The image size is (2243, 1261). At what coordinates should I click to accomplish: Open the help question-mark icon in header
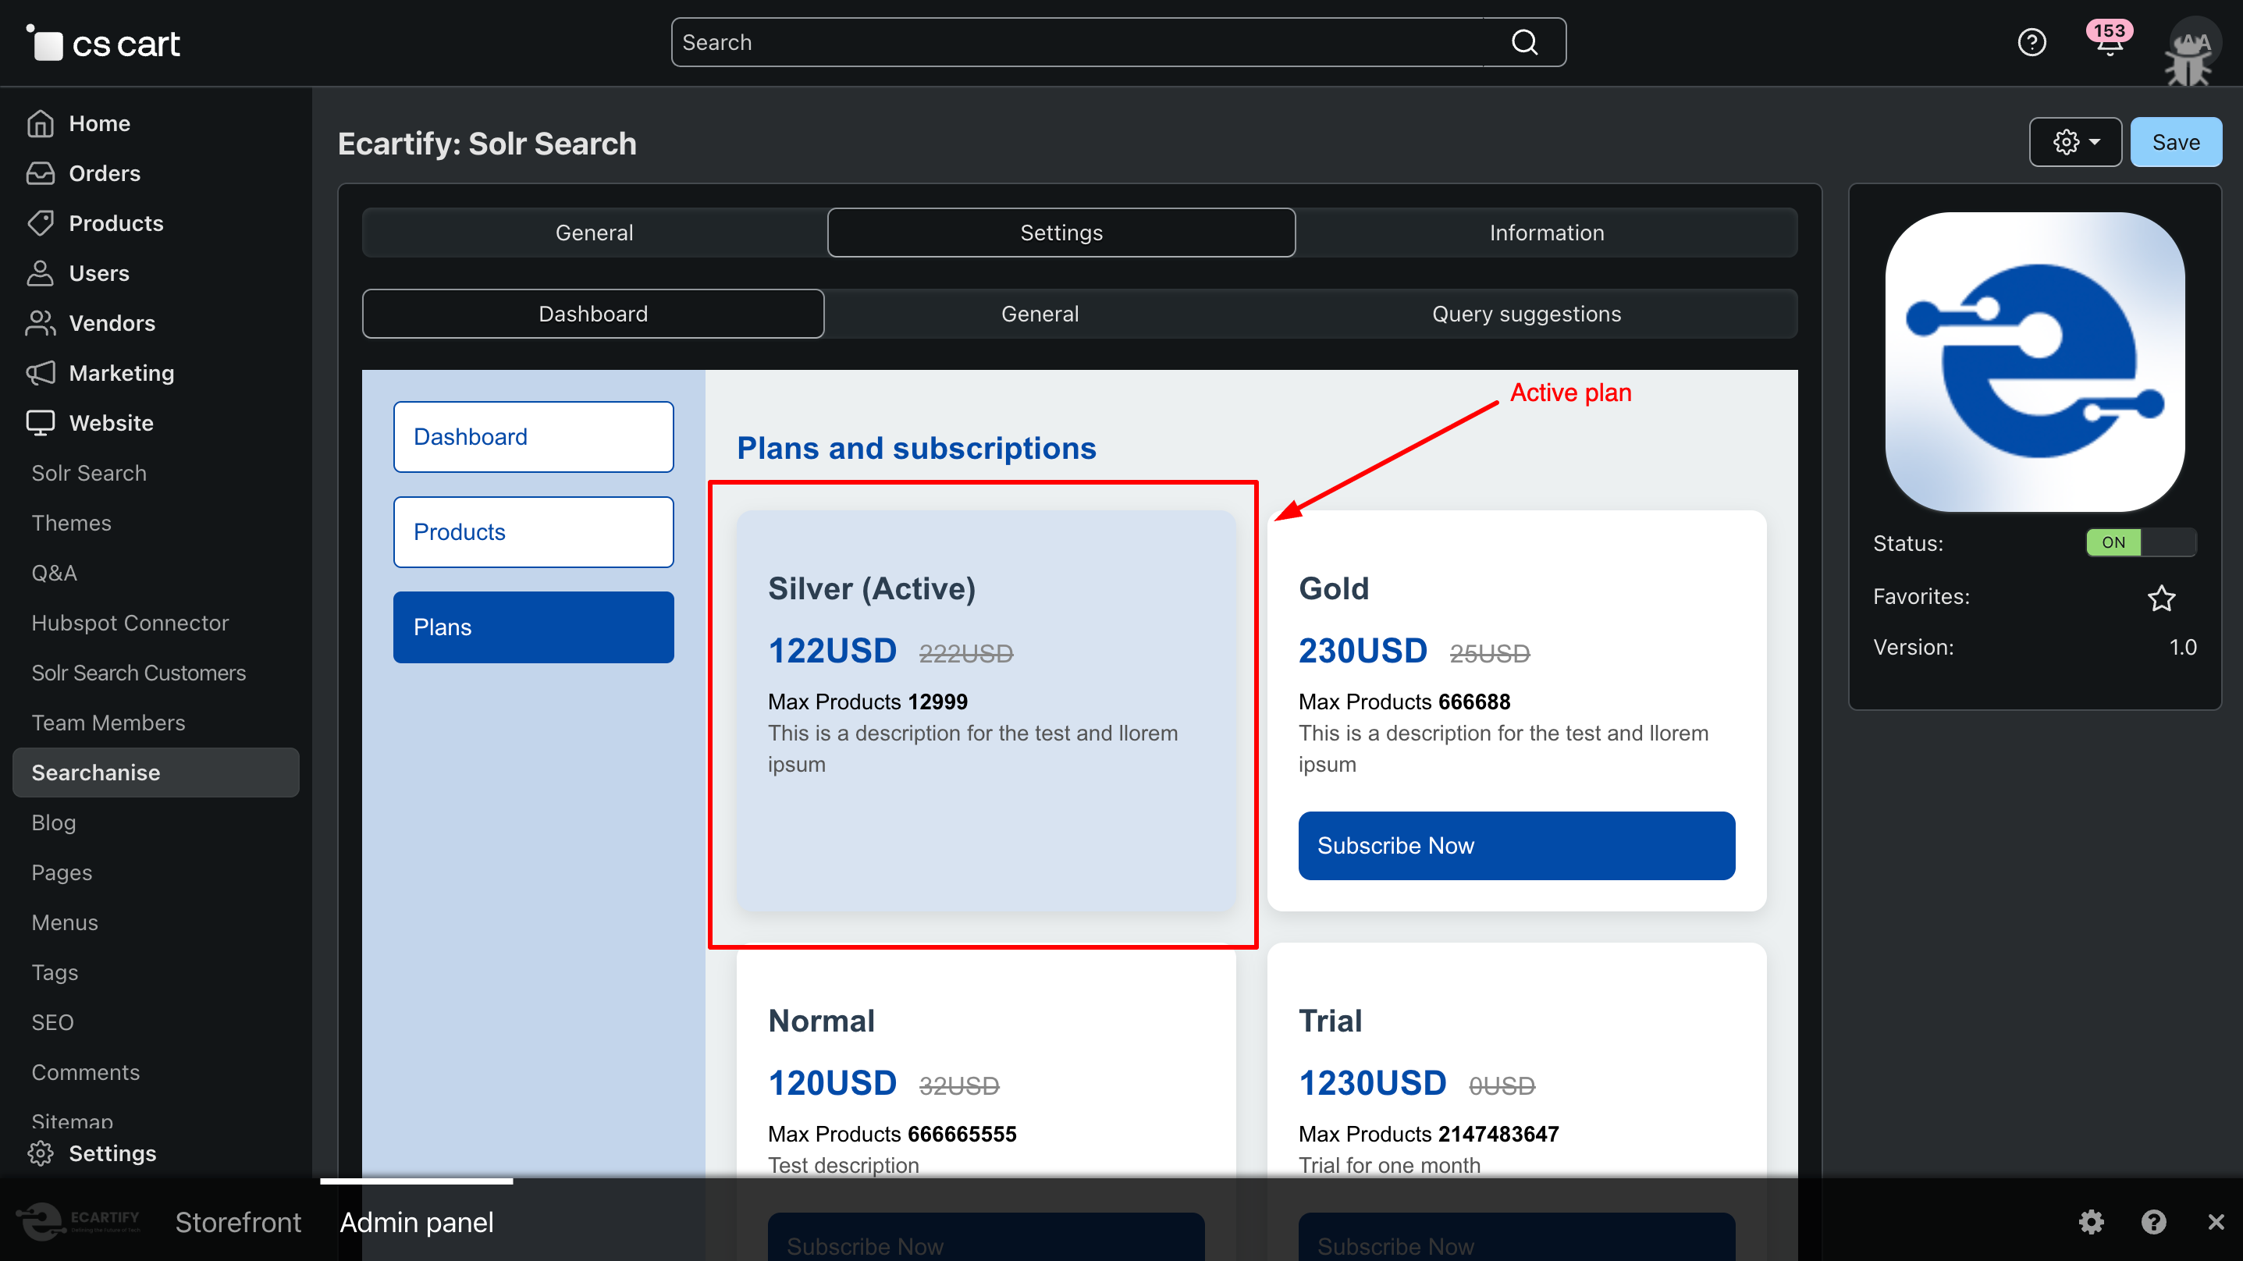point(2031,41)
